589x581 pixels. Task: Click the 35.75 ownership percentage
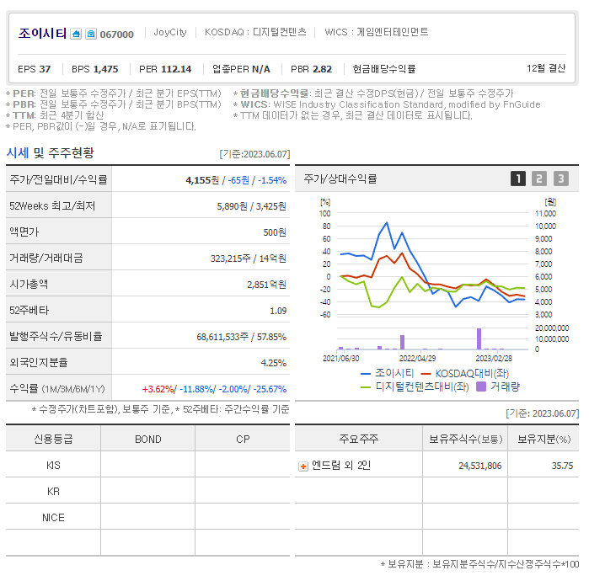(562, 466)
